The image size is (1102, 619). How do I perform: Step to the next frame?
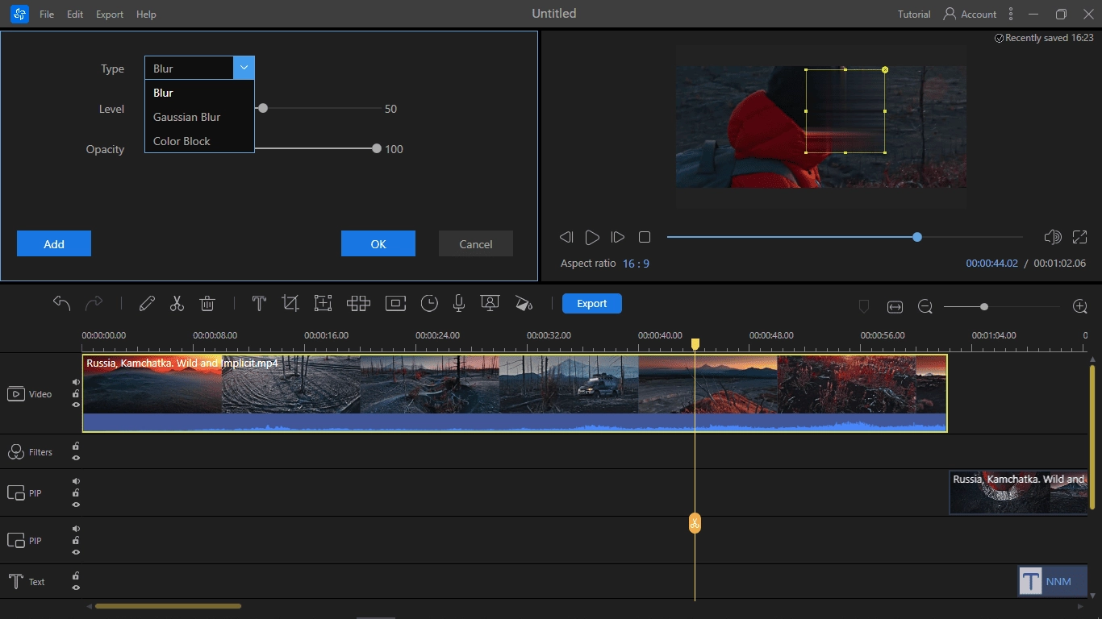coord(618,237)
